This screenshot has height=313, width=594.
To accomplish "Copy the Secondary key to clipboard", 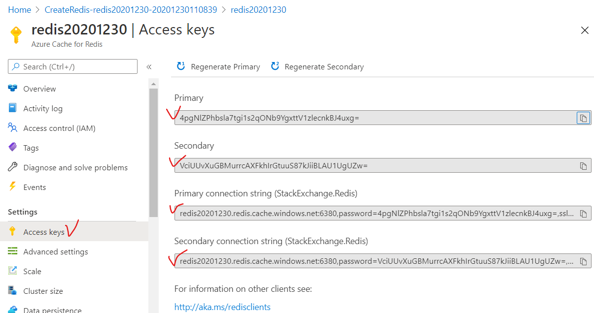I will pos(583,166).
